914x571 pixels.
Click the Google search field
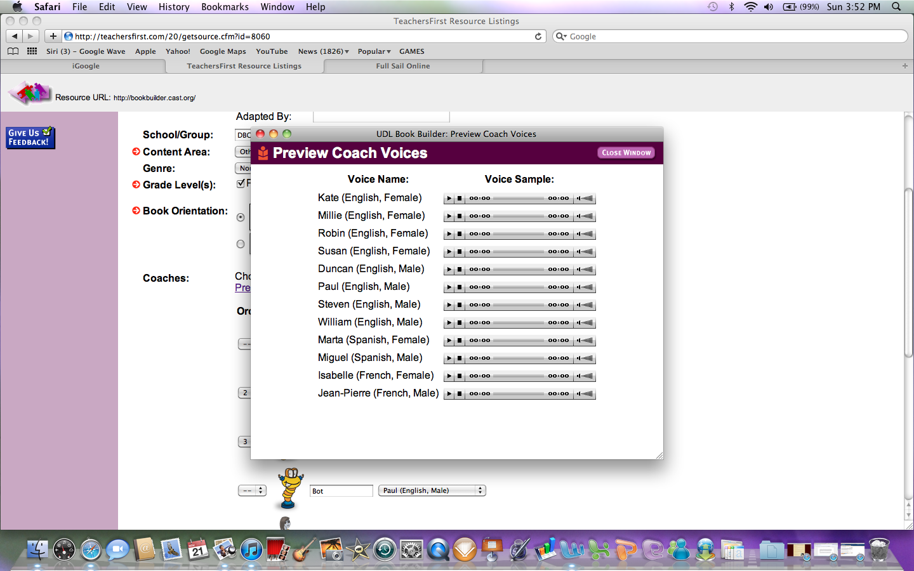tap(730, 36)
